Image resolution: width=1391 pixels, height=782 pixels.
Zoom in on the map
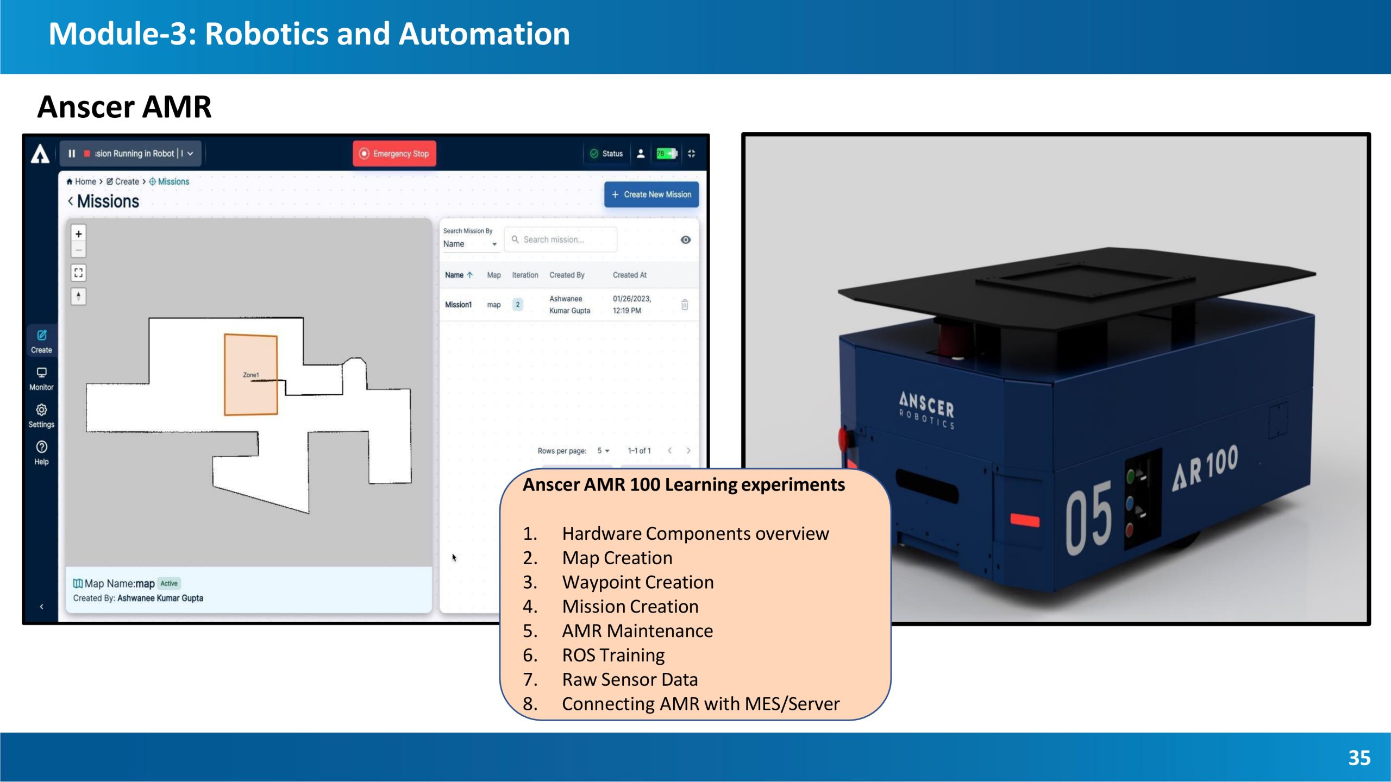79,234
